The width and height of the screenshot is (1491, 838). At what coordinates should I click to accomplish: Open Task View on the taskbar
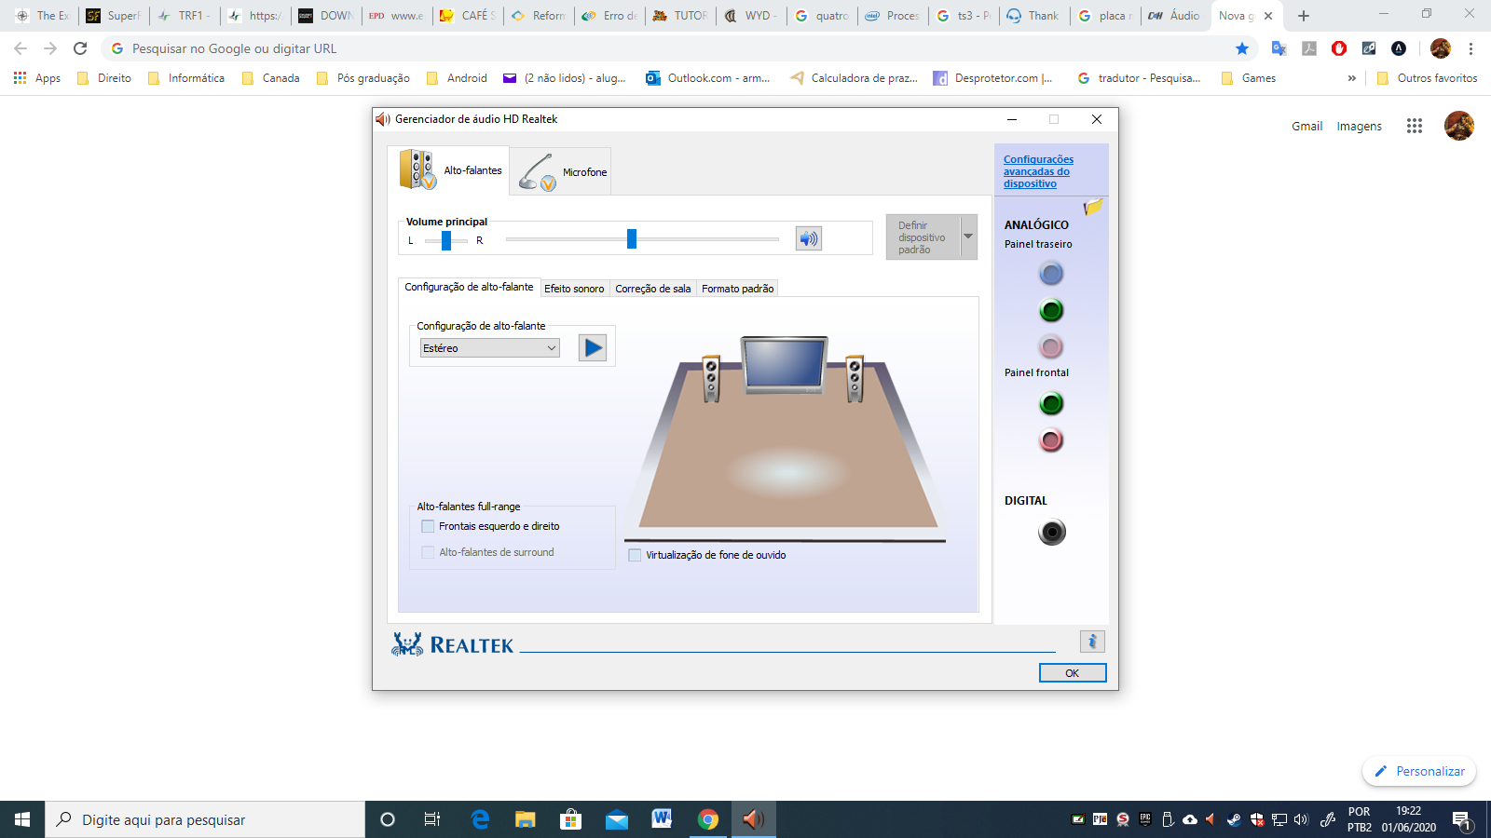[432, 819]
